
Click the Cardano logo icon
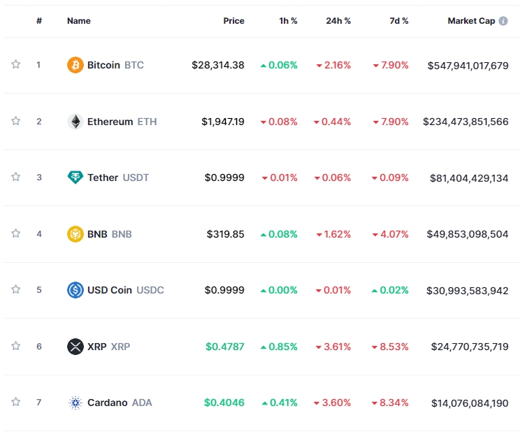click(75, 403)
